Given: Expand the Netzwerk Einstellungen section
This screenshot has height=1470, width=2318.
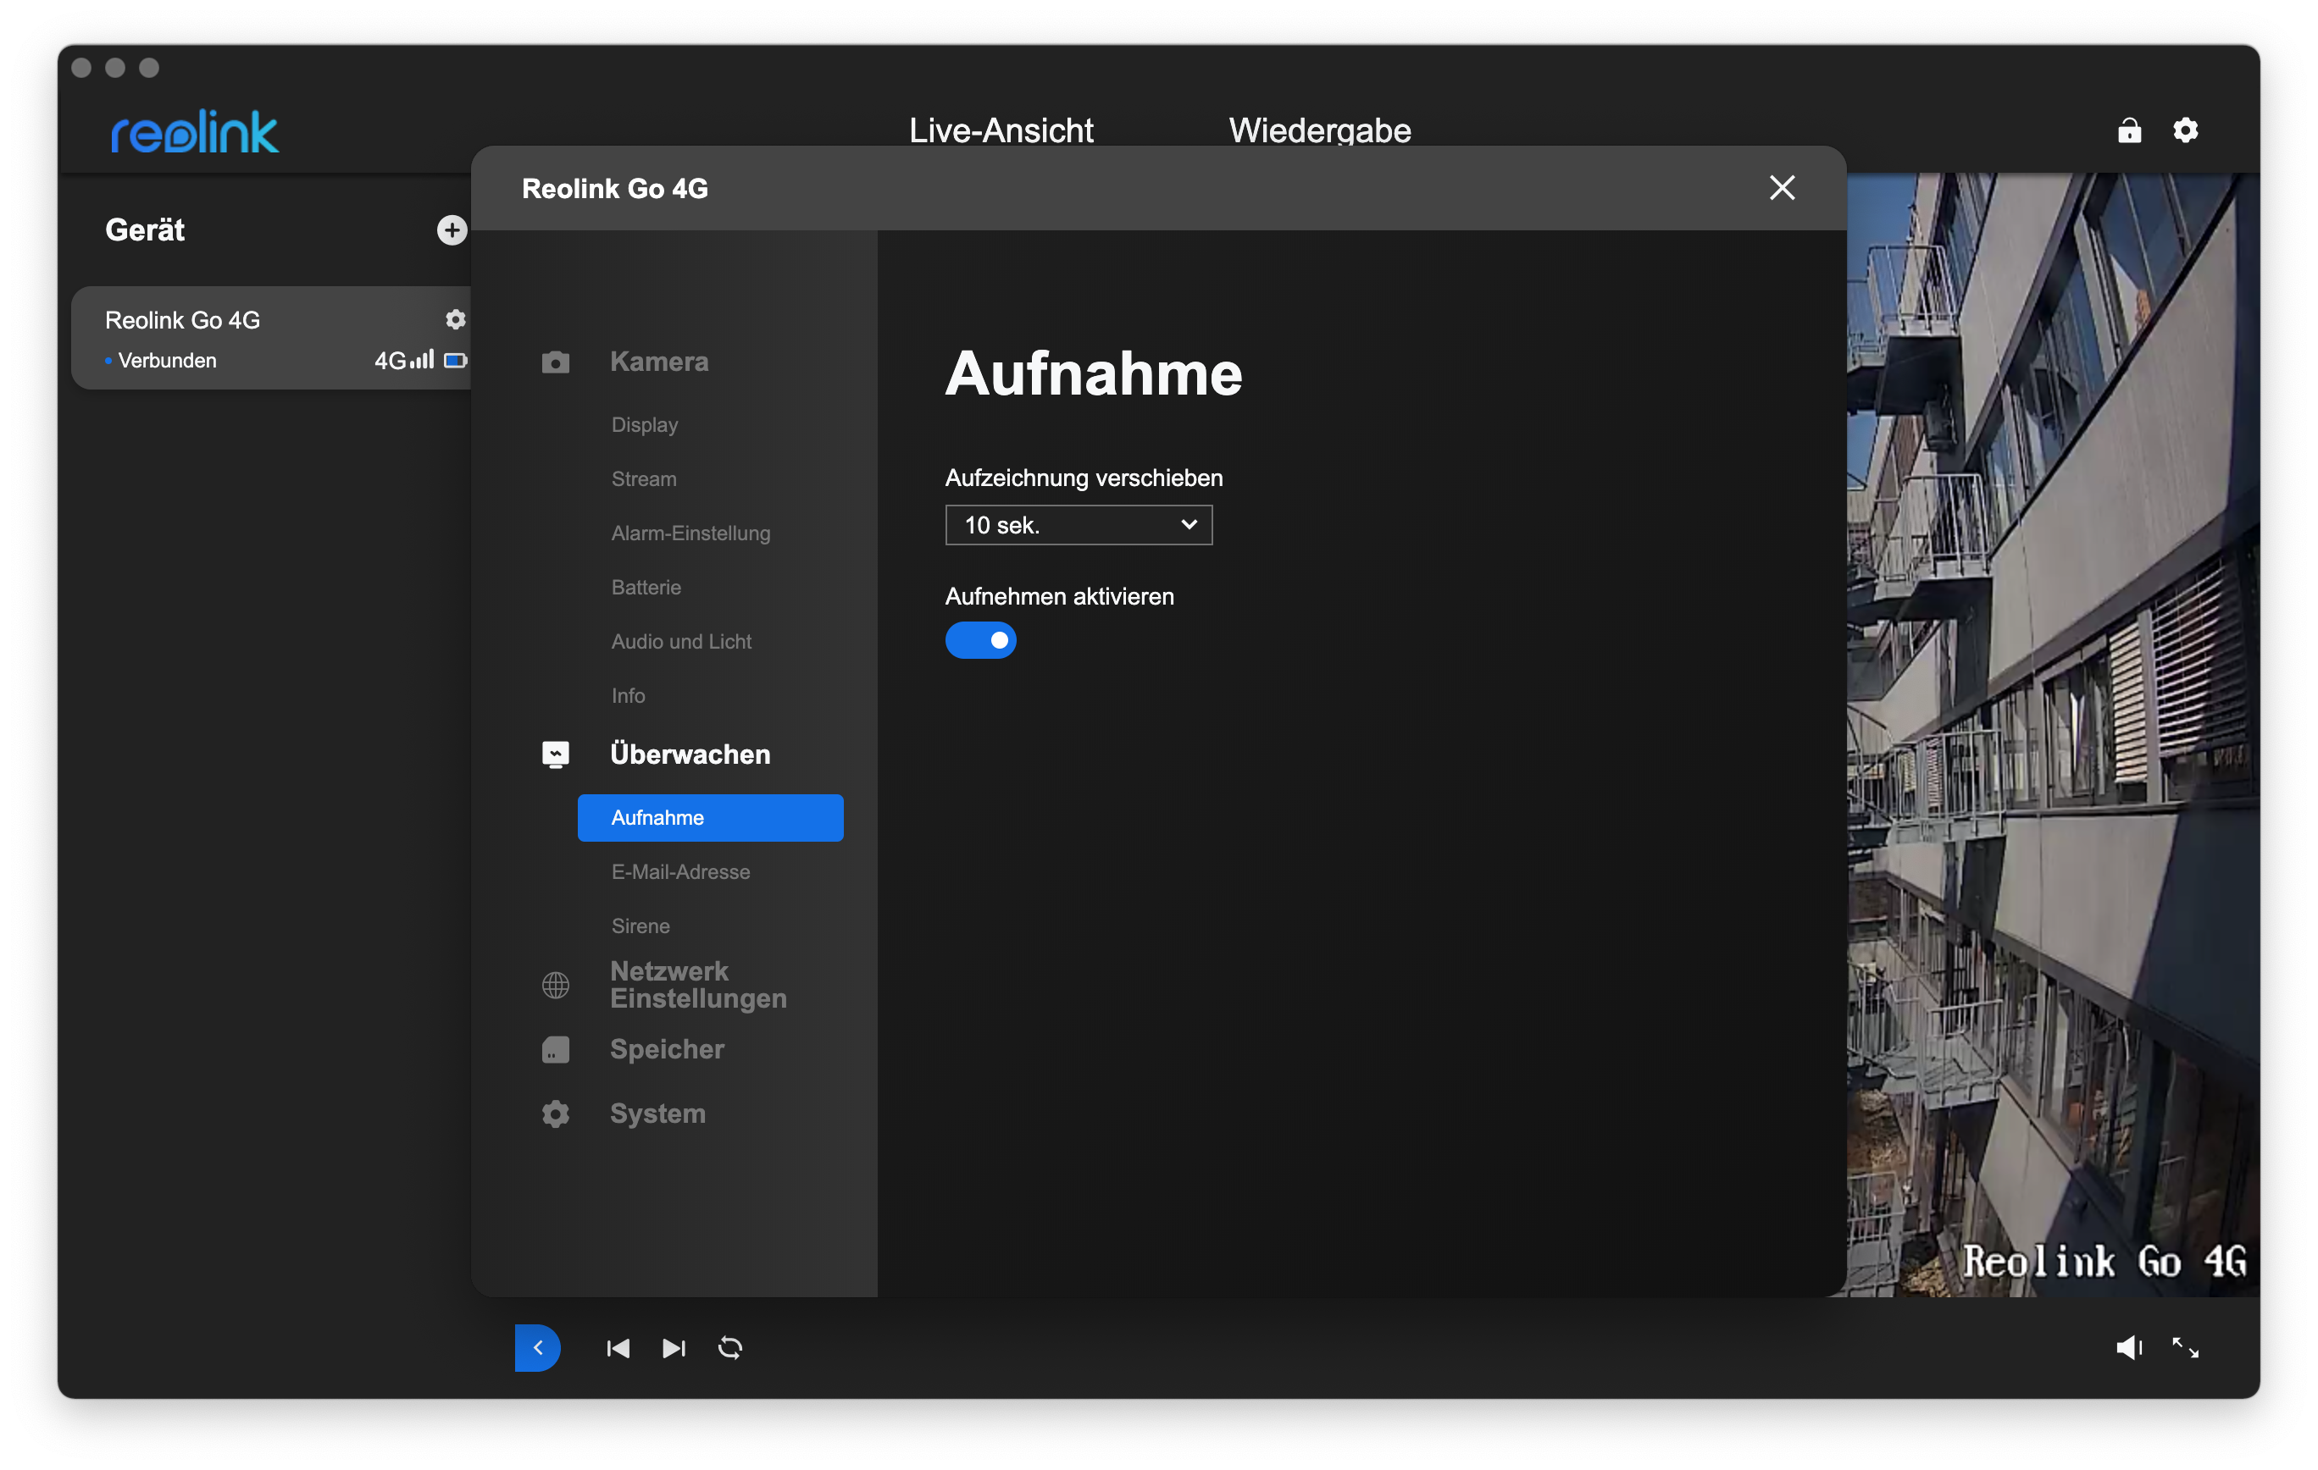Looking at the screenshot, I should click(x=698, y=984).
